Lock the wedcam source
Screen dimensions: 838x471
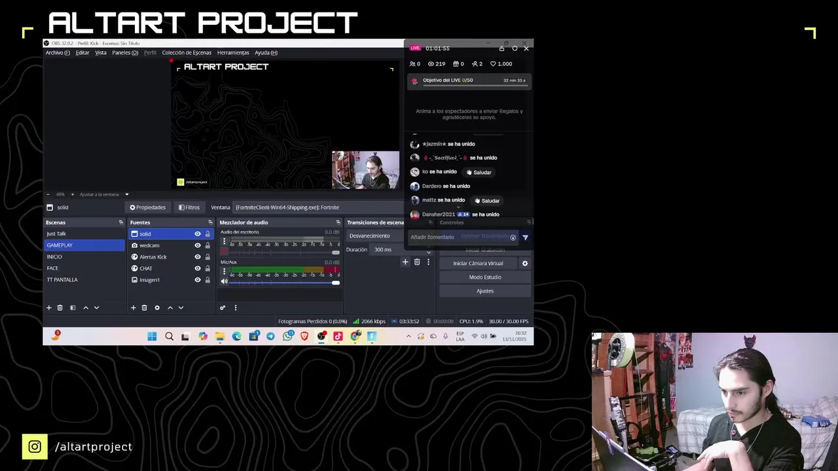click(x=208, y=245)
